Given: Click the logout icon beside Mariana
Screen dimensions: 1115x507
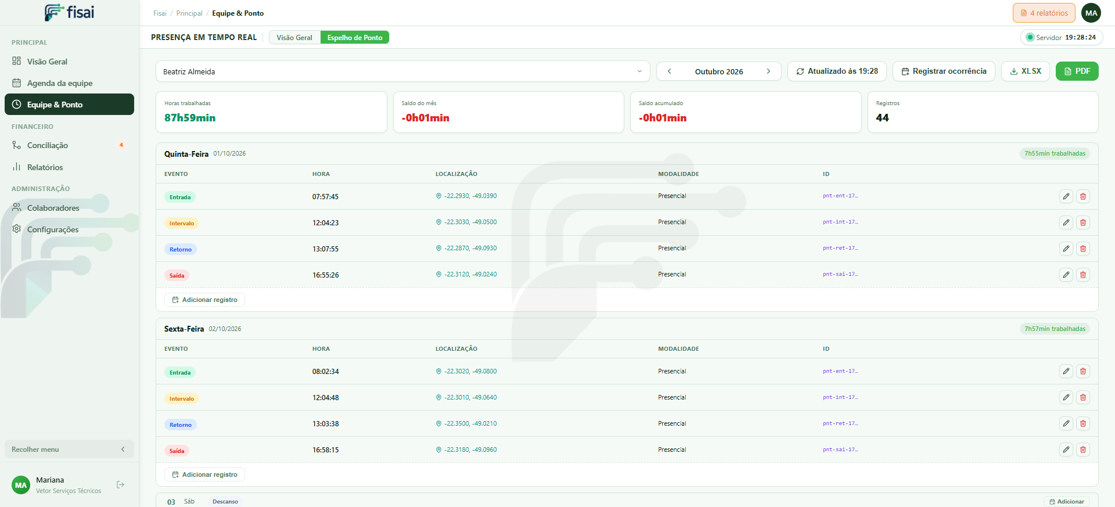Looking at the screenshot, I should [x=121, y=485].
